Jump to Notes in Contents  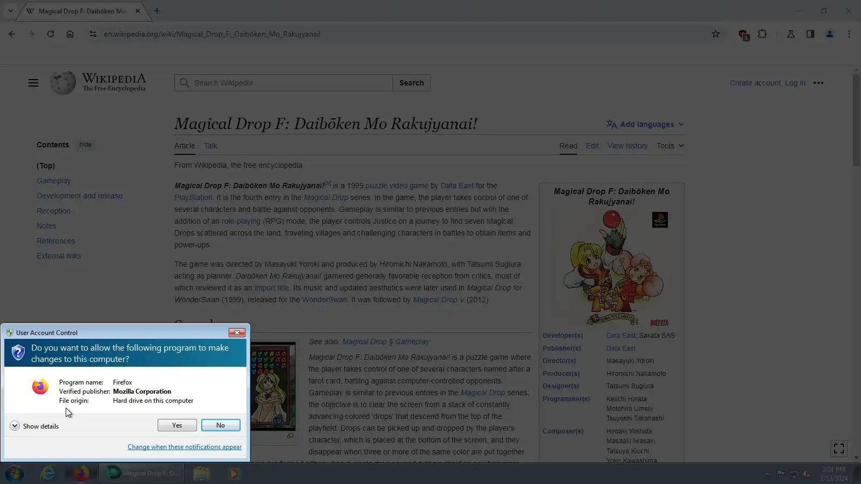coord(46,226)
